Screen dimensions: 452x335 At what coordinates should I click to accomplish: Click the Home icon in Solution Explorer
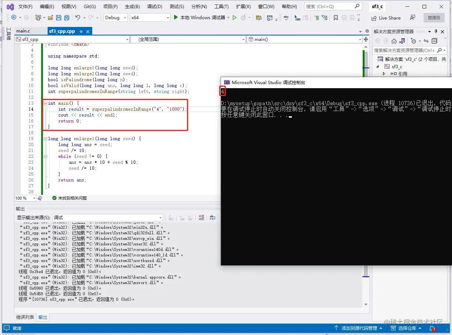(394, 41)
